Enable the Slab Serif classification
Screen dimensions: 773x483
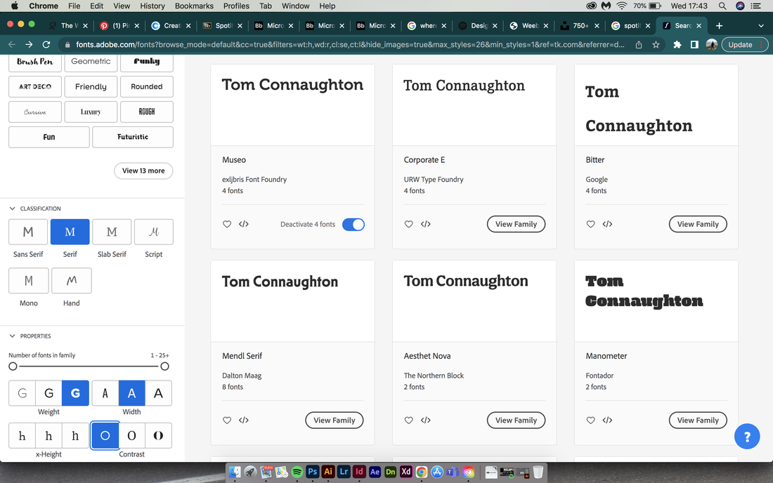[112, 232]
